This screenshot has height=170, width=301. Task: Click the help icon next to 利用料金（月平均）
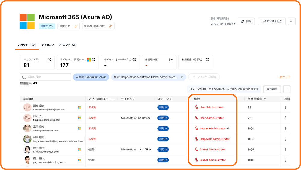[207, 60]
